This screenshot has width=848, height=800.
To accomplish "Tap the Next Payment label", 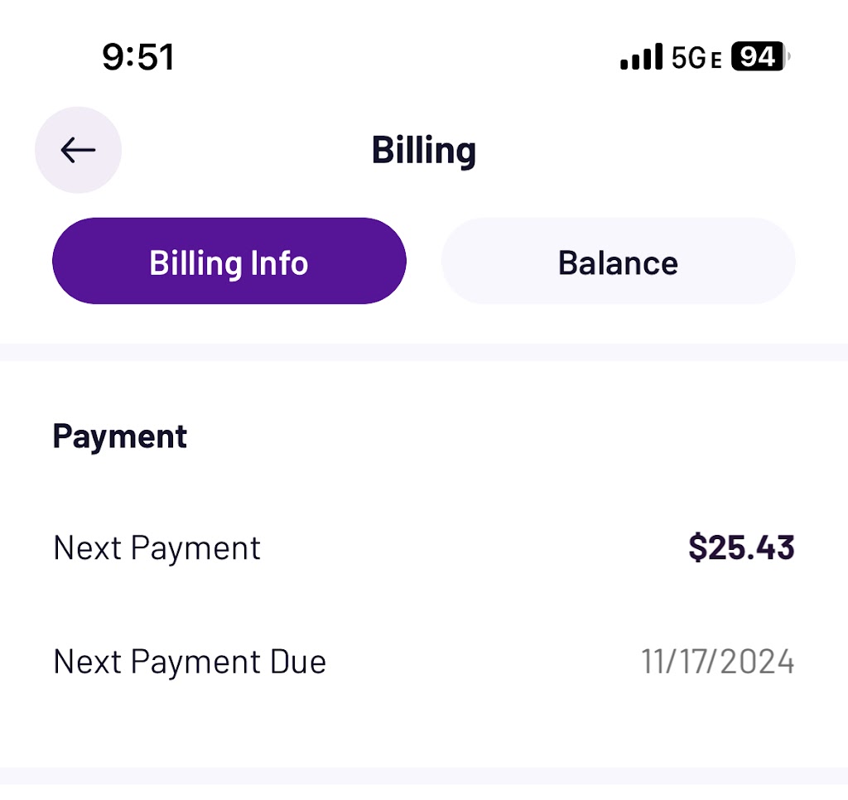I will tap(157, 547).
